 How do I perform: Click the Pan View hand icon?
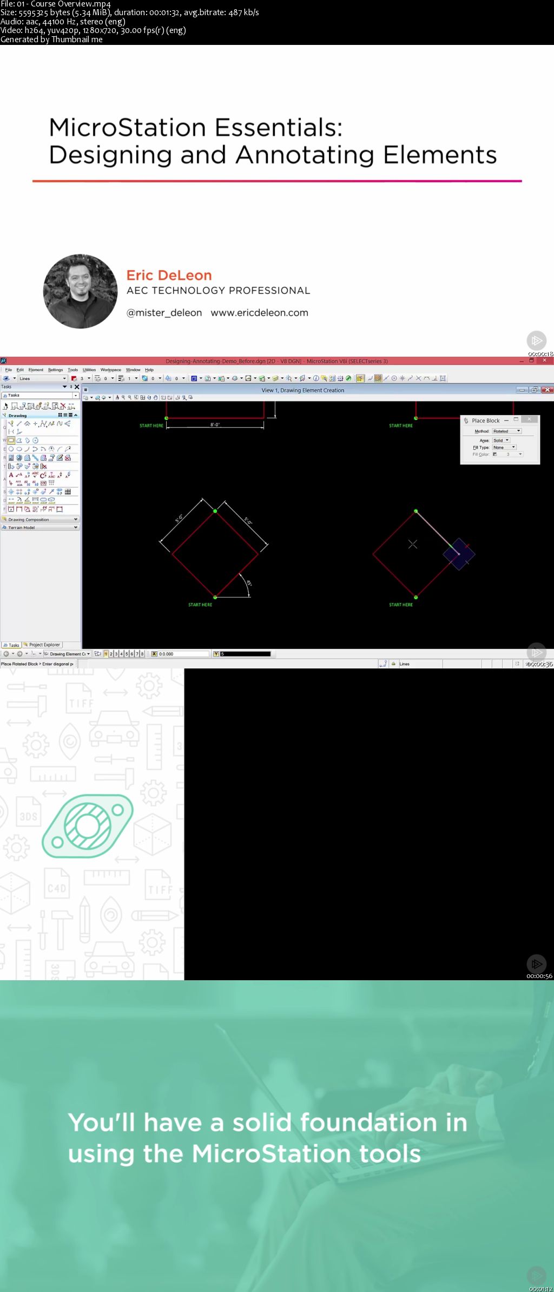[x=155, y=397]
